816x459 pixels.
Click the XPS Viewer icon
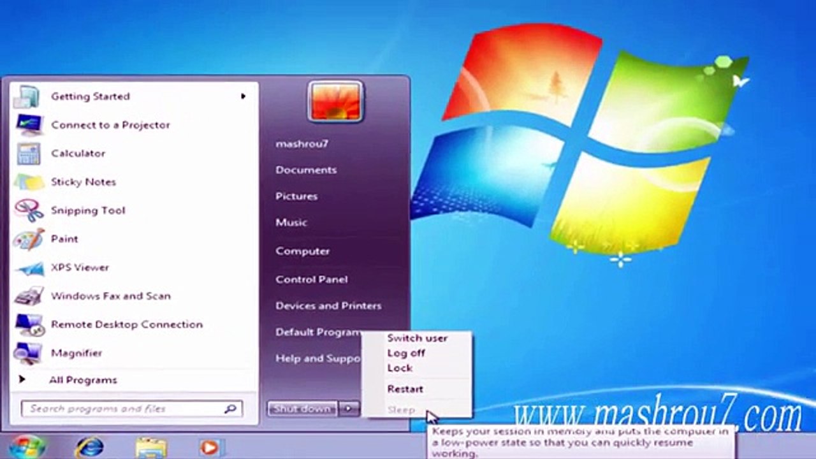coord(28,268)
